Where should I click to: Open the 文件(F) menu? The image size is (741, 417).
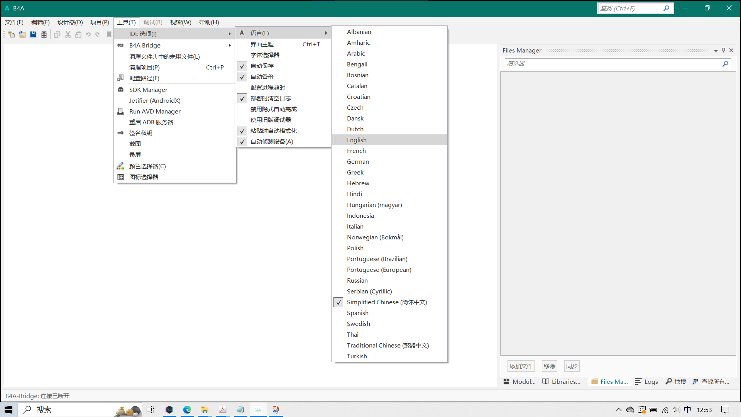[14, 22]
